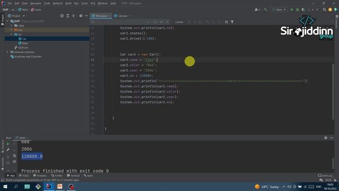Click Main class in breadcrumb bar

point(23,10)
